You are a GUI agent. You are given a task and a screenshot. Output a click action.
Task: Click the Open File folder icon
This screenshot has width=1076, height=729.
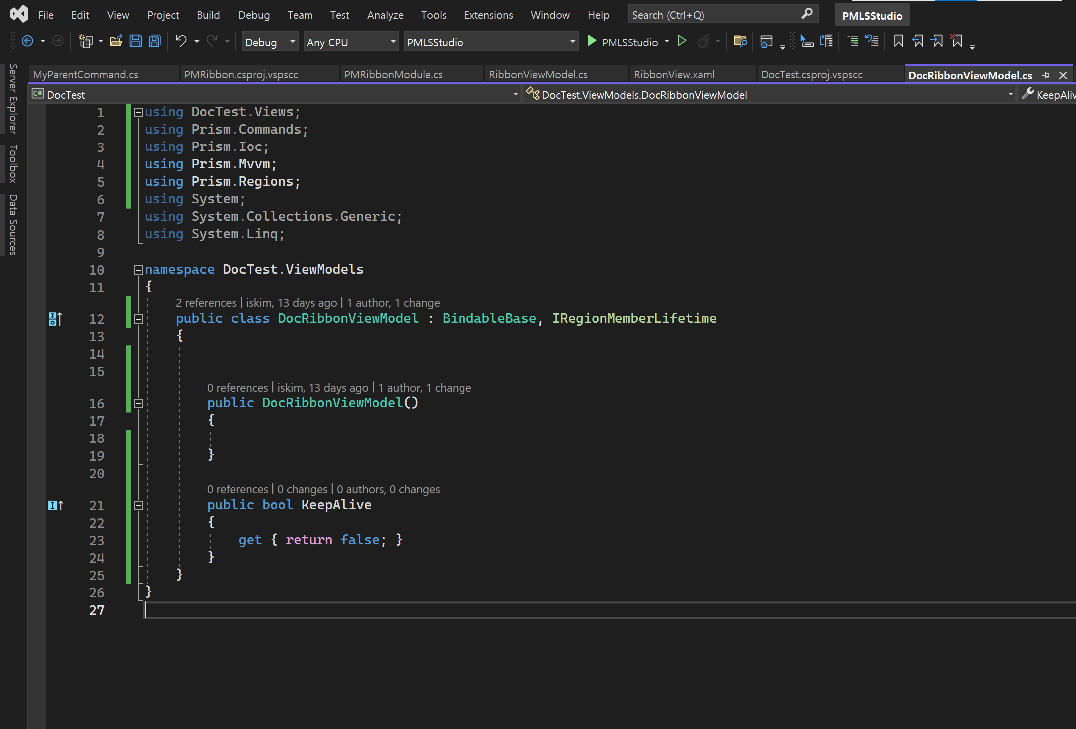tap(116, 41)
